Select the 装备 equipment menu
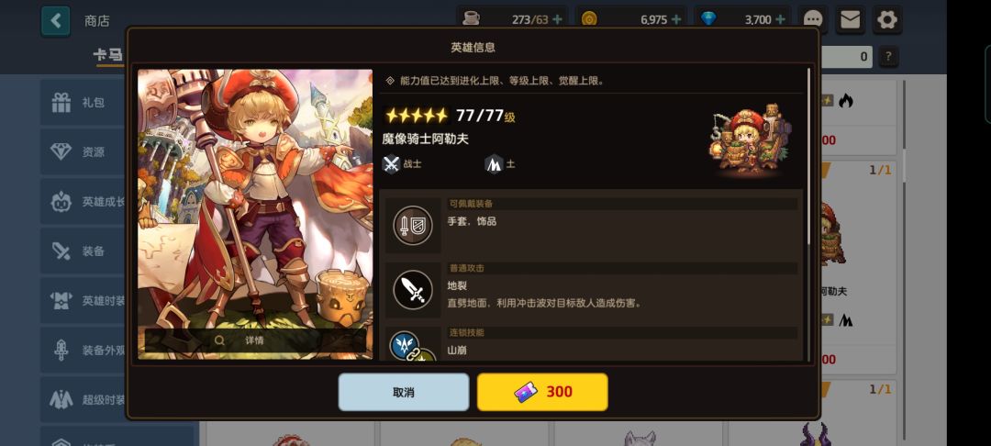991x446 pixels. 84,251
